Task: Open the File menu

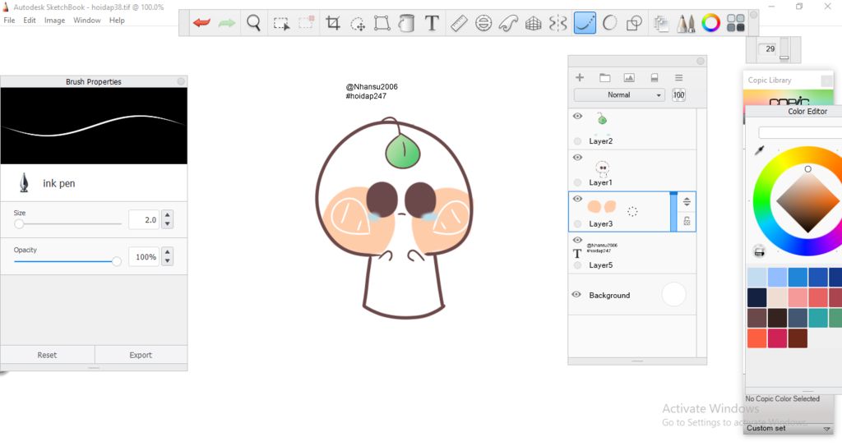Action: click(9, 21)
